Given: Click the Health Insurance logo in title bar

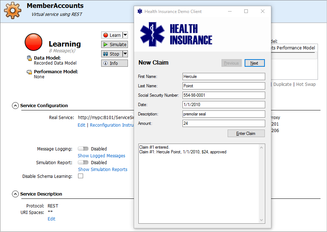Looking at the screenshot, I should pos(140,11).
